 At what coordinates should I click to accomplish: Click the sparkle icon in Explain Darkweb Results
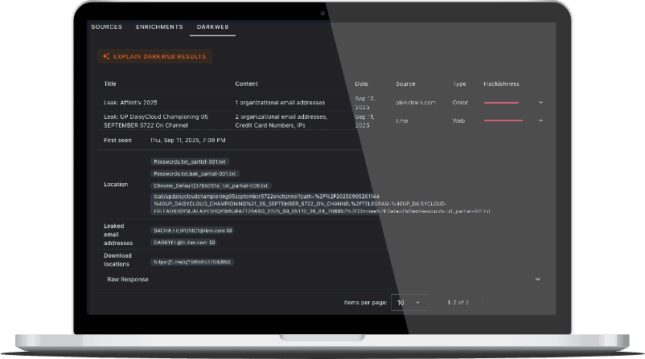(x=105, y=56)
